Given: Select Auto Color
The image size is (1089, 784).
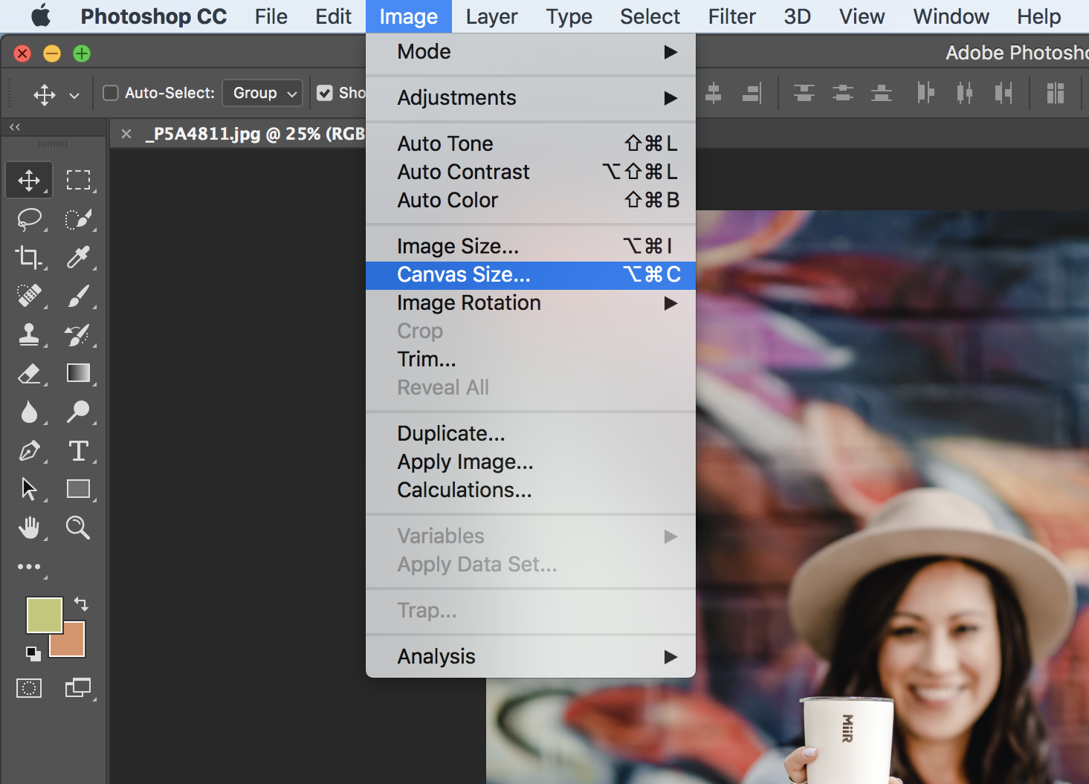Looking at the screenshot, I should click(531, 200).
